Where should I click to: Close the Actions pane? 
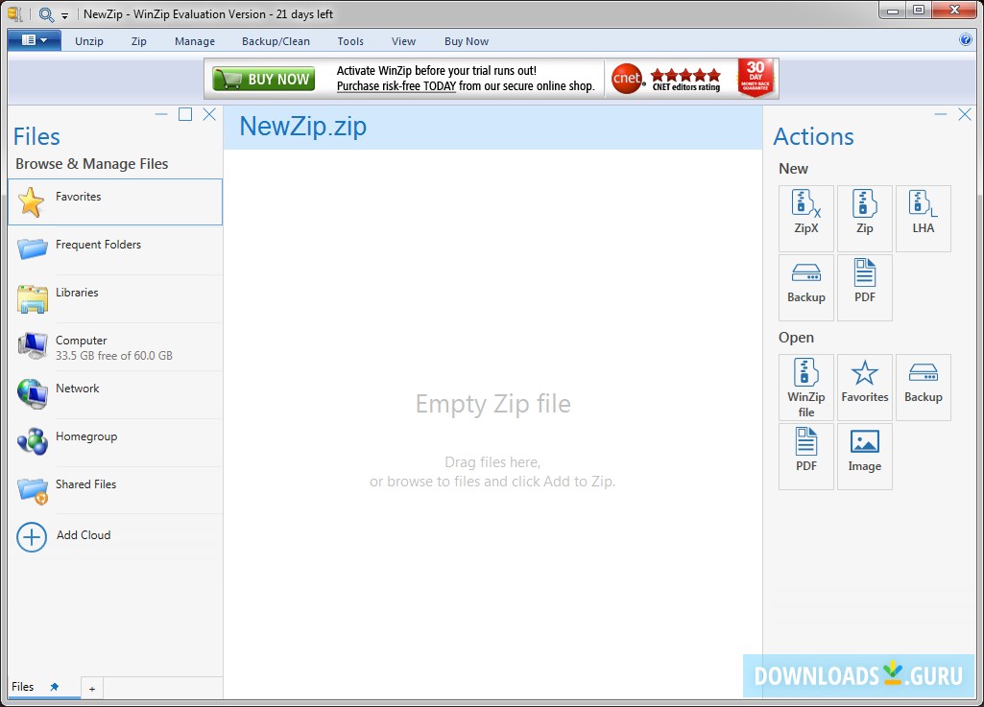click(x=965, y=114)
